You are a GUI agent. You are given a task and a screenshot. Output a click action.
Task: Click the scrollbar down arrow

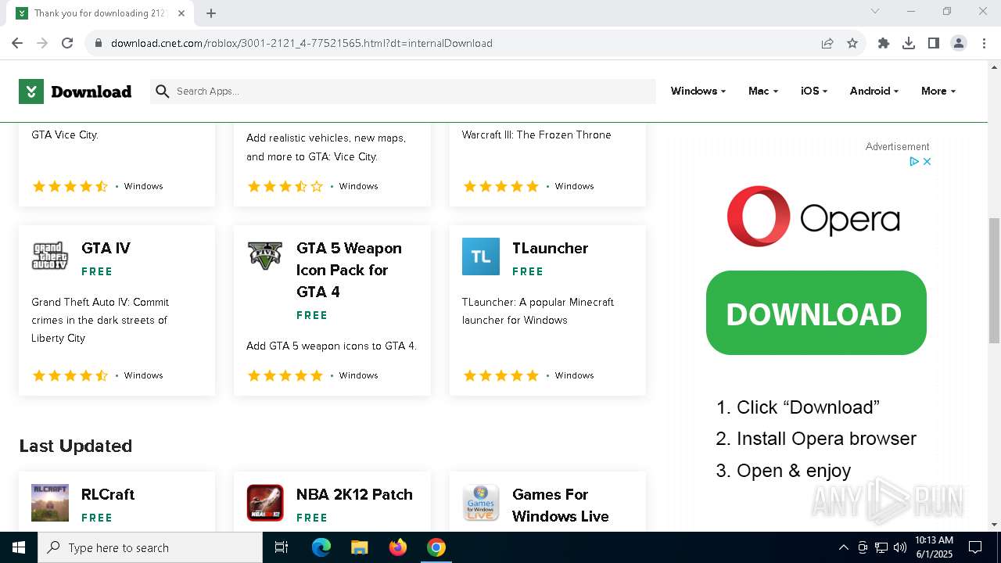994,524
